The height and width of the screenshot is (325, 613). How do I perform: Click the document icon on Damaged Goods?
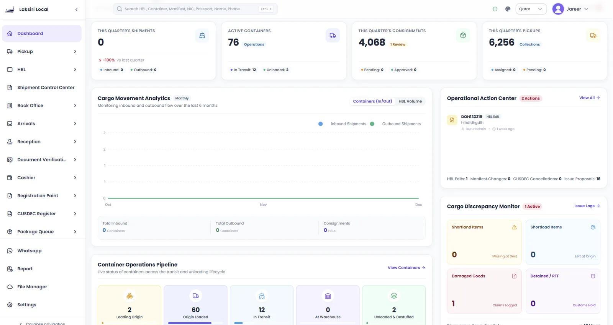(514, 276)
